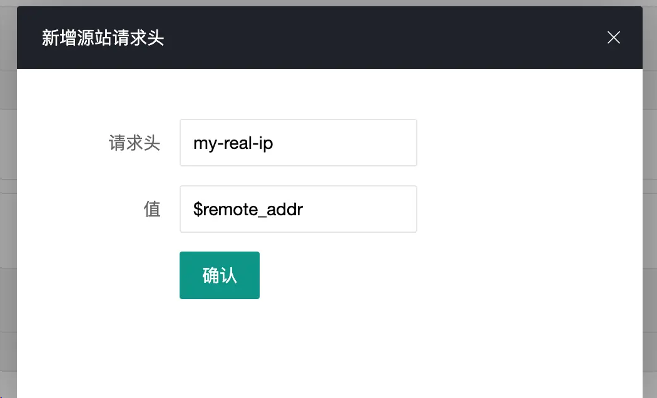
Task: Click empty space right of 请求头 input
Action: (x=526, y=143)
